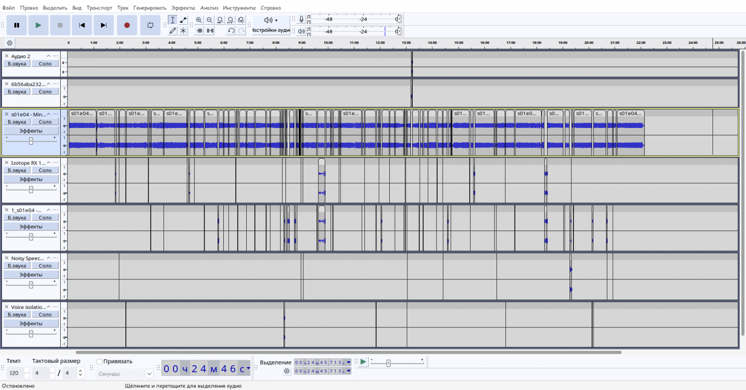Solo the Voice isolation track
The height and width of the screenshot is (390, 746).
click(45, 315)
